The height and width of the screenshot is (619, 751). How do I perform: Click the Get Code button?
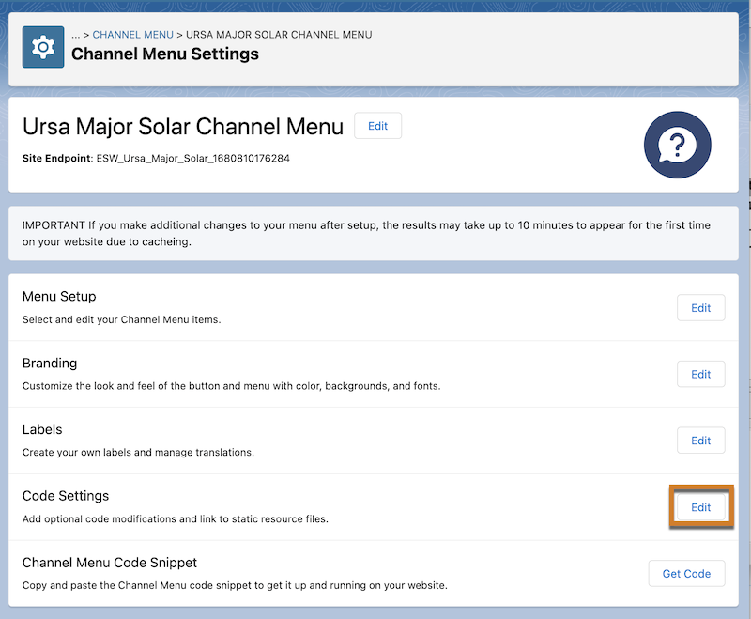pyautogui.click(x=686, y=574)
